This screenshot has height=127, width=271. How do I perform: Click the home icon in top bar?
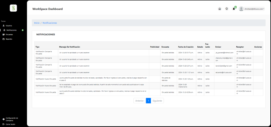pyautogui.click(x=220, y=9)
